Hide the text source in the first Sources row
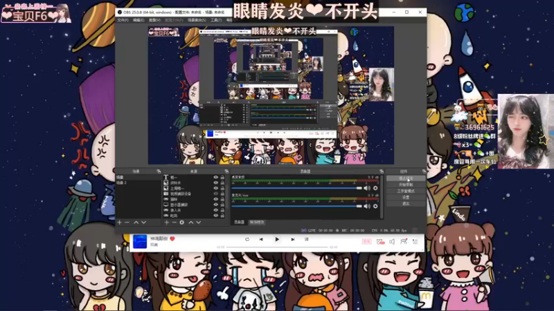This screenshot has height=311, width=554. pyautogui.click(x=215, y=178)
